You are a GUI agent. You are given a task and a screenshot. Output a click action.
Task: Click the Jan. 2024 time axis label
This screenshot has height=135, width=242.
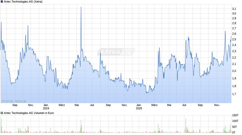[46, 107]
